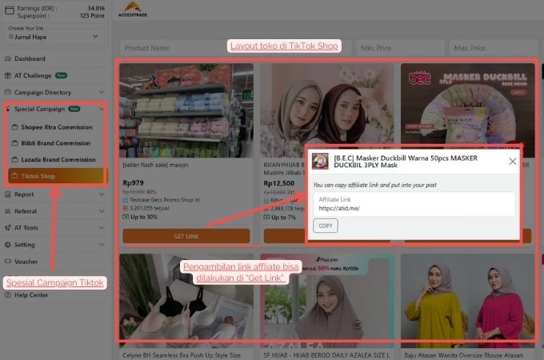This screenshot has height=360, width=544.
Task: Click the earnings wallet icon
Action: 10,10
